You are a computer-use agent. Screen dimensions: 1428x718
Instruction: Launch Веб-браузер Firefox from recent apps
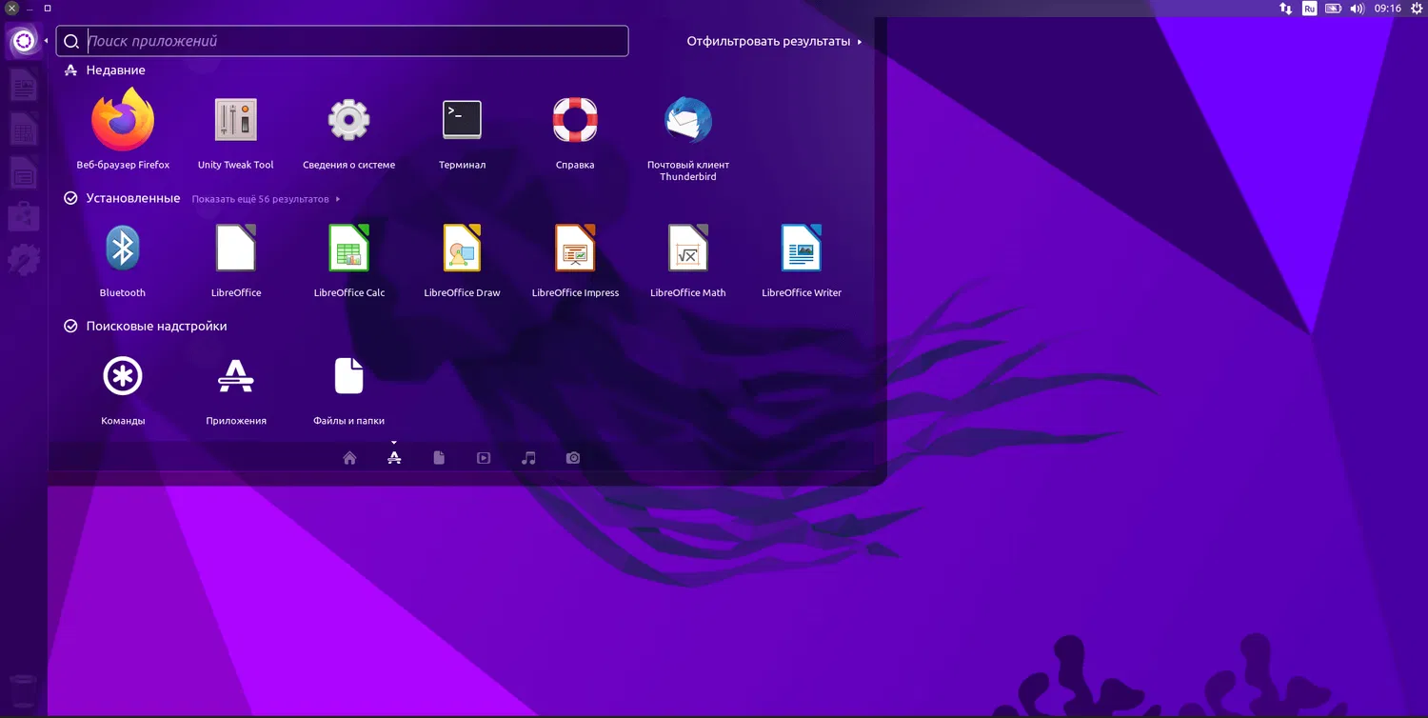tap(123, 120)
